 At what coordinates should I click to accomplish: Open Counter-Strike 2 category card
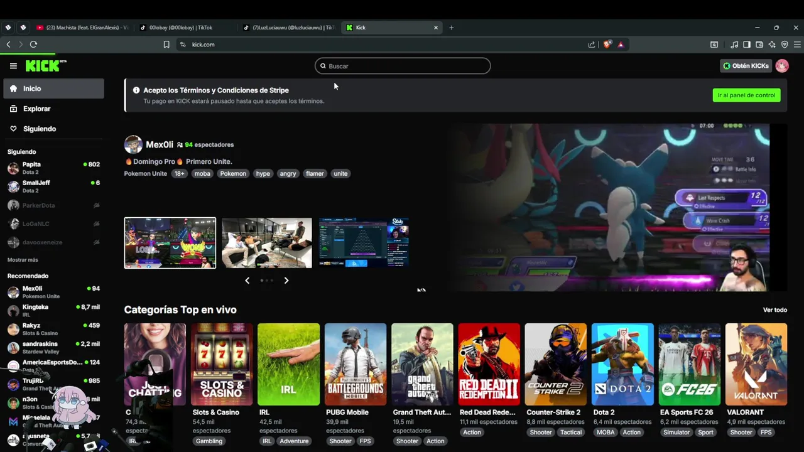point(556,364)
